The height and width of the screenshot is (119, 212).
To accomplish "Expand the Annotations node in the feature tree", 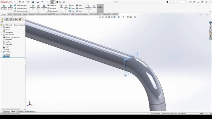I will [x=1, y=32].
